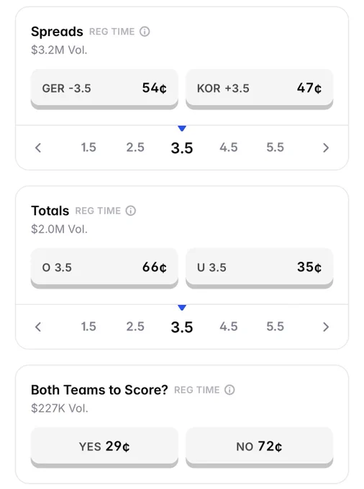Show more totals lines with right chevron
Image resolution: width=364 pixels, height=489 pixels.
(x=326, y=326)
